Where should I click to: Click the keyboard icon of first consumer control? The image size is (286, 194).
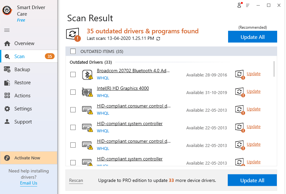tap(87, 110)
